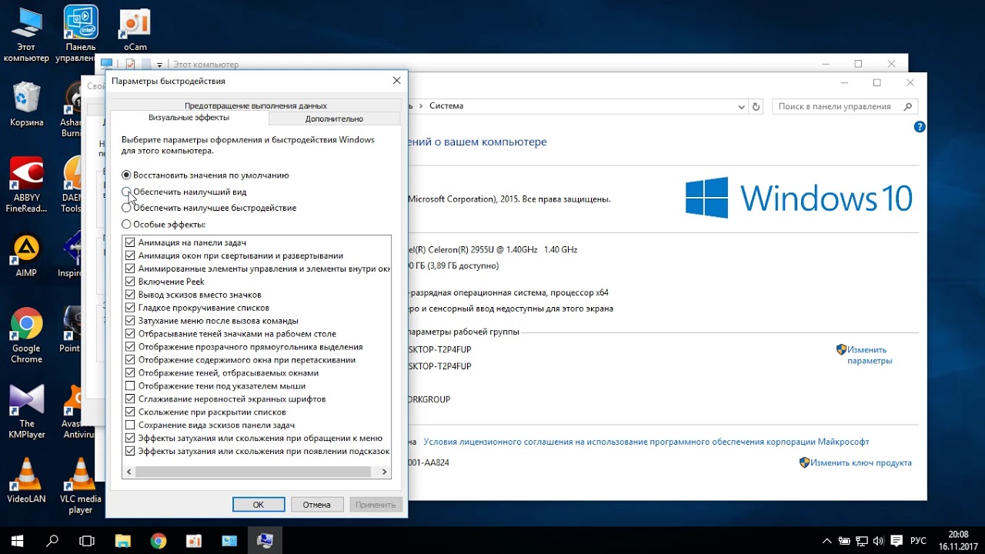Switch to oCam on the taskbar
This screenshot has width=985, height=554.
pos(194,541)
